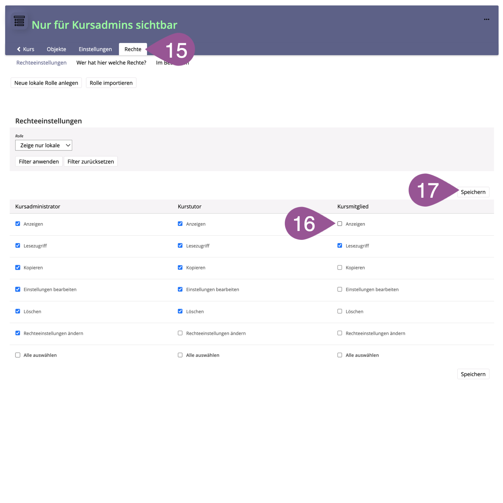
Task: Apply the filter with Filter anwenden
Action: (x=39, y=162)
